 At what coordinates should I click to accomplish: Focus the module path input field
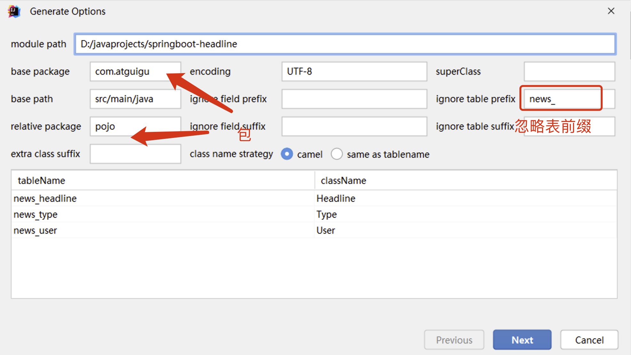(345, 44)
